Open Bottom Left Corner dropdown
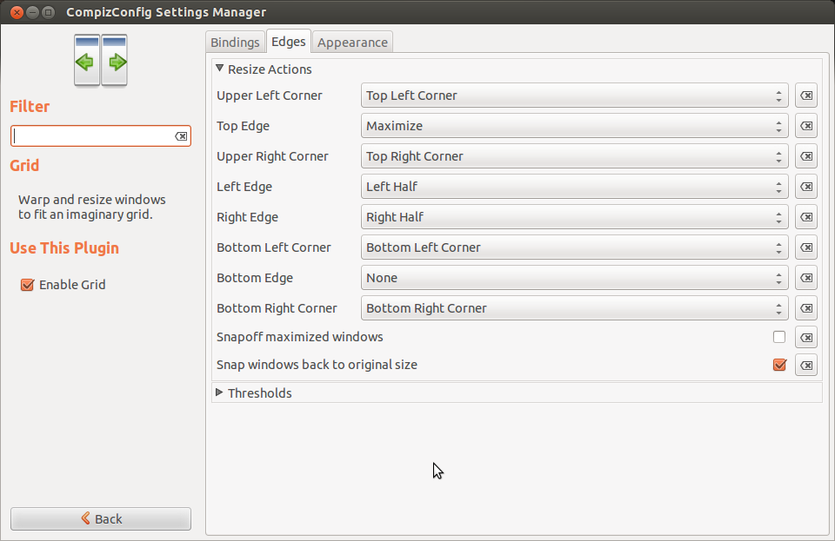The width and height of the screenshot is (835, 541). (x=575, y=247)
